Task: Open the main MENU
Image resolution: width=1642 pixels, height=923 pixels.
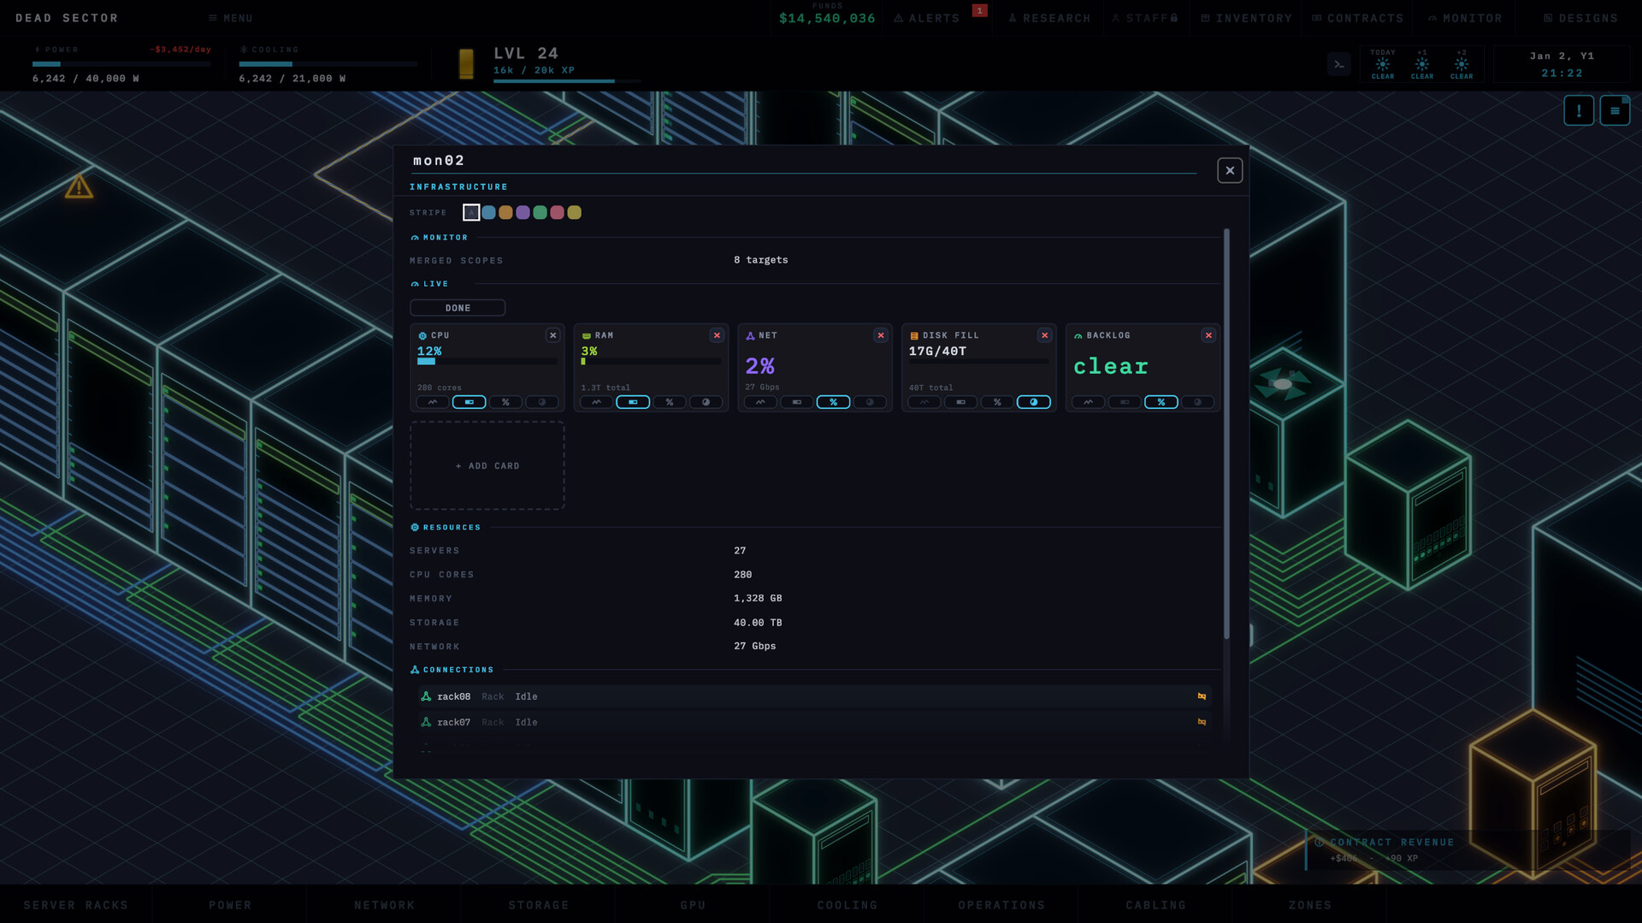Action: (x=231, y=18)
